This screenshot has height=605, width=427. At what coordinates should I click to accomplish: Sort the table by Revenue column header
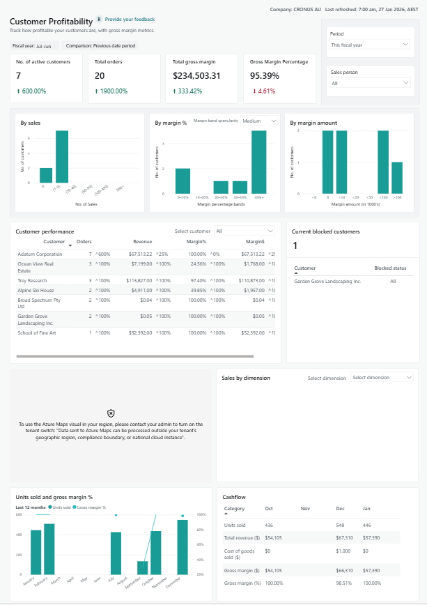(x=142, y=241)
